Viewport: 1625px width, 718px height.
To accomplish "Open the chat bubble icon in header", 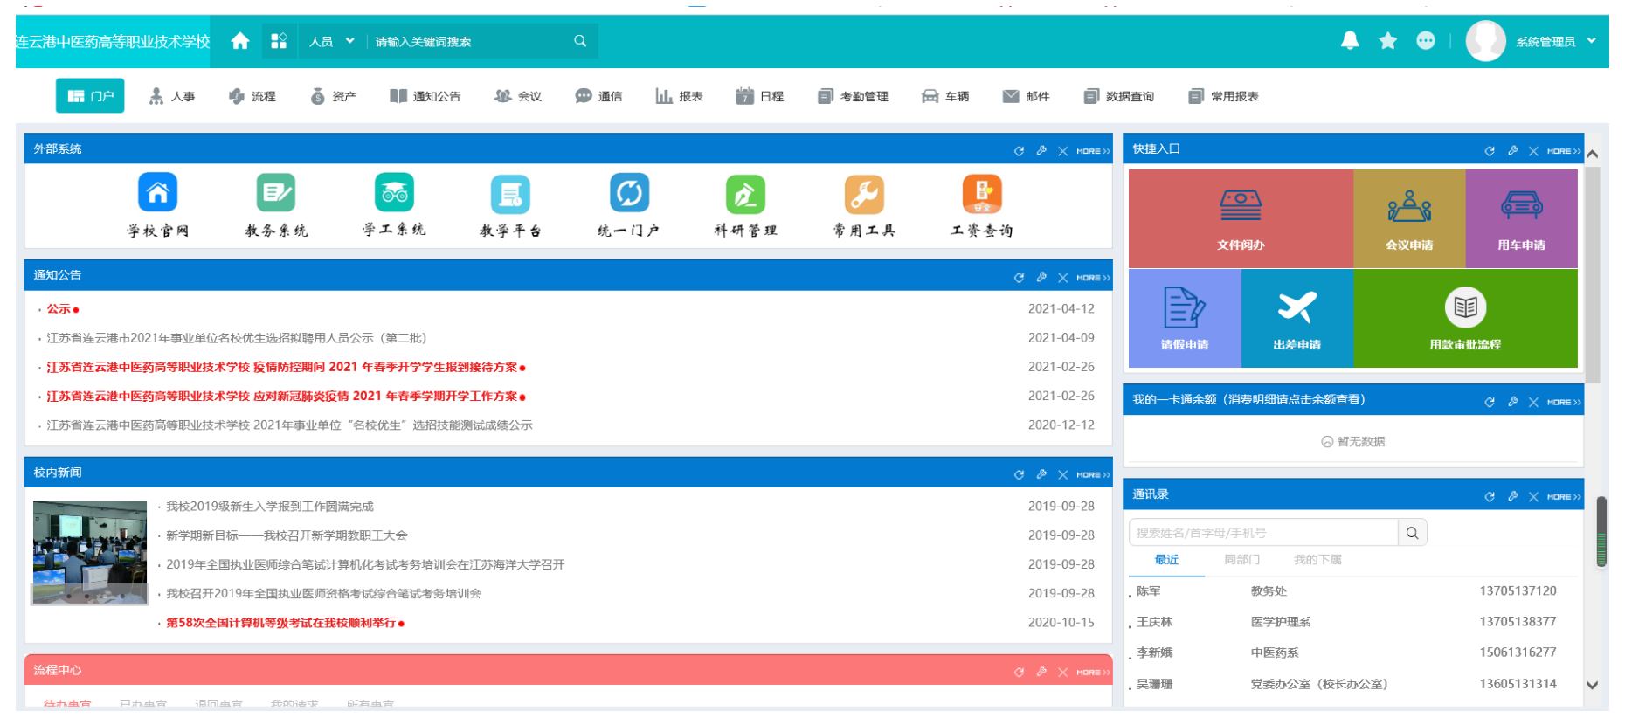I will click(x=1425, y=40).
